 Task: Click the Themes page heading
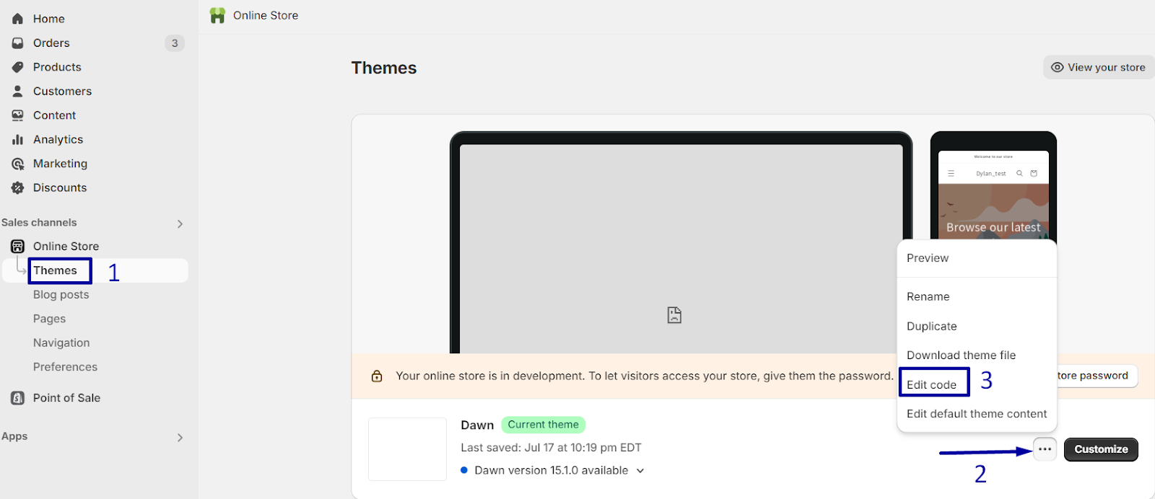(x=384, y=68)
